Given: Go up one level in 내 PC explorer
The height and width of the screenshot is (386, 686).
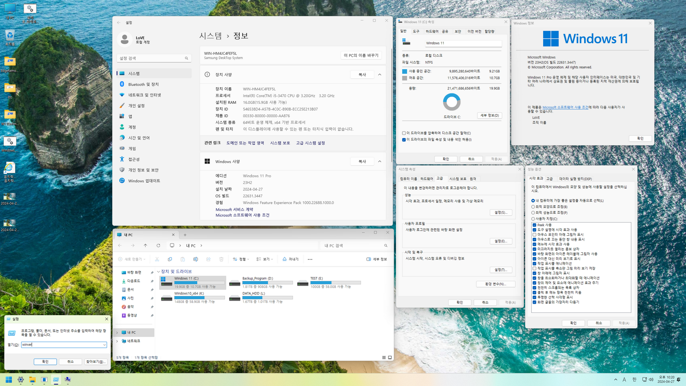Looking at the screenshot, I should pyautogui.click(x=145, y=245).
